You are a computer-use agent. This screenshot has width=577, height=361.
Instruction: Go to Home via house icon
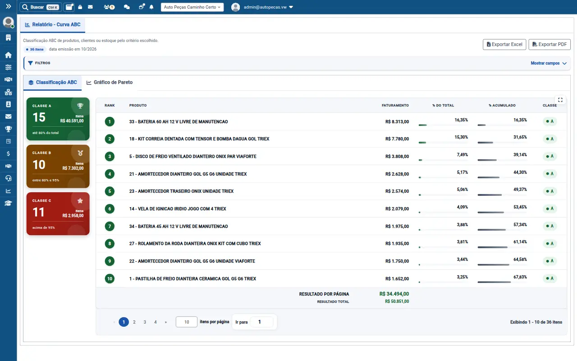pyautogui.click(x=8, y=55)
